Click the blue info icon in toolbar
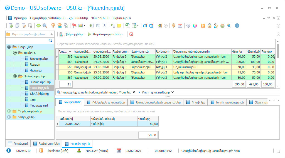The width and height of the screenshot is (285, 158). (x=237, y=26)
